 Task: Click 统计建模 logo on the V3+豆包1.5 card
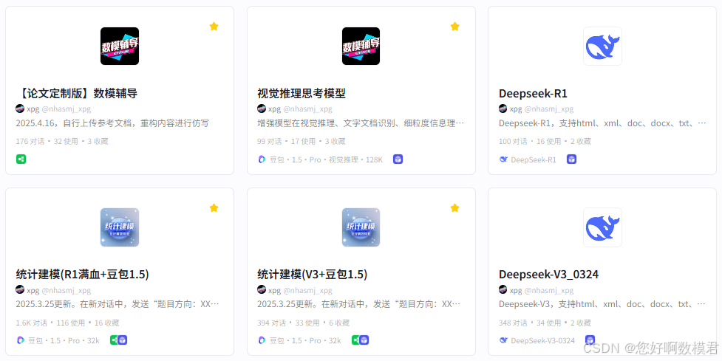(361, 227)
